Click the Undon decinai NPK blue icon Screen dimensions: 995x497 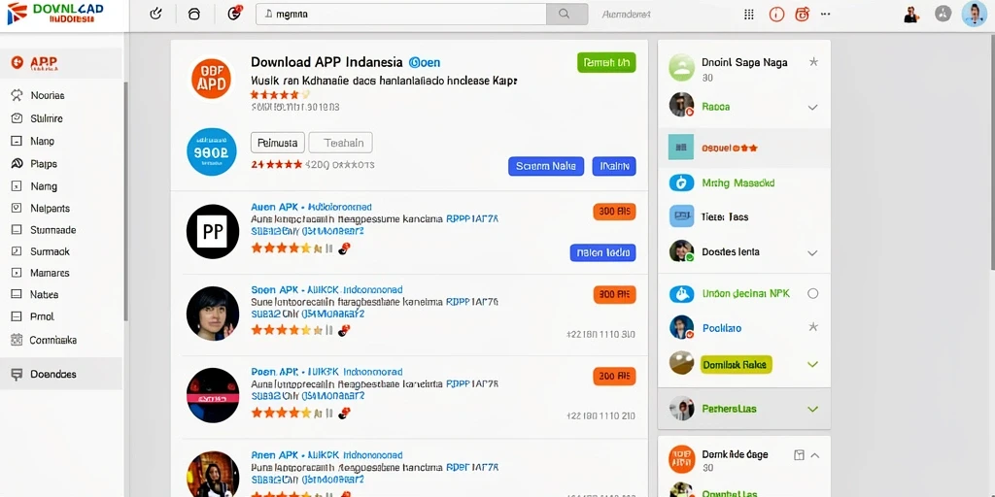tap(681, 293)
